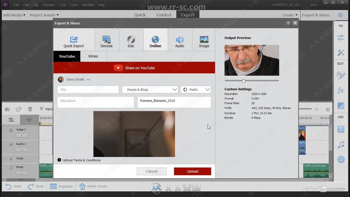Screen dimensions: 350x197
Task: Open the Devices export tab
Action: tap(107, 40)
